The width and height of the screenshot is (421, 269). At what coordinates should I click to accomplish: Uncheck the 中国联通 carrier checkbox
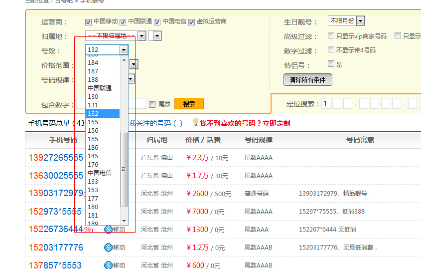[x=123, y=22]
